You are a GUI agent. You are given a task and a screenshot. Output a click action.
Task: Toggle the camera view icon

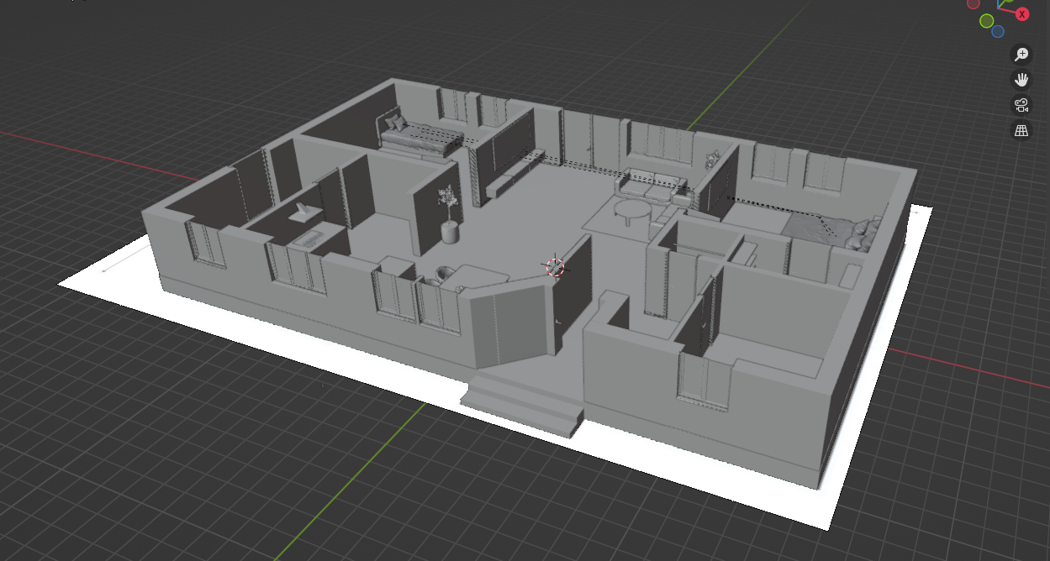[x=1021, y=105]
